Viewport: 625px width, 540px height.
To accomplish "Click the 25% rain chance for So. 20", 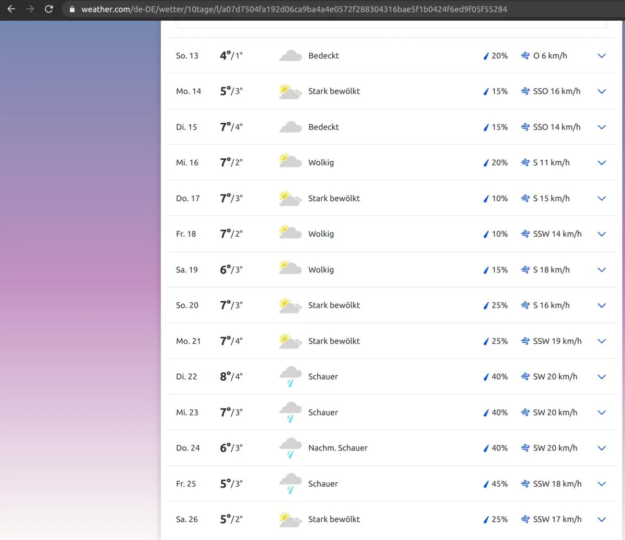I will [x=499, y=305].
